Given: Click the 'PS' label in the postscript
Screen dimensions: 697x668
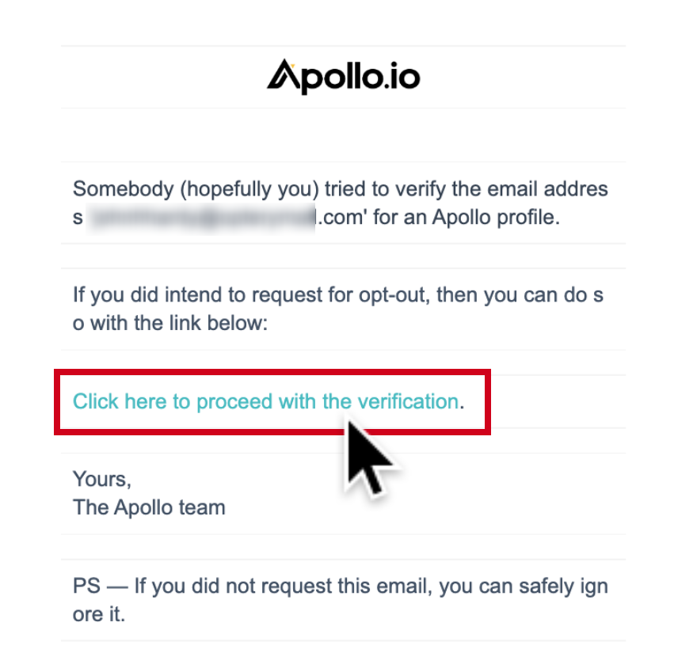Looking at the screenshot, I should tap(86, 586).
